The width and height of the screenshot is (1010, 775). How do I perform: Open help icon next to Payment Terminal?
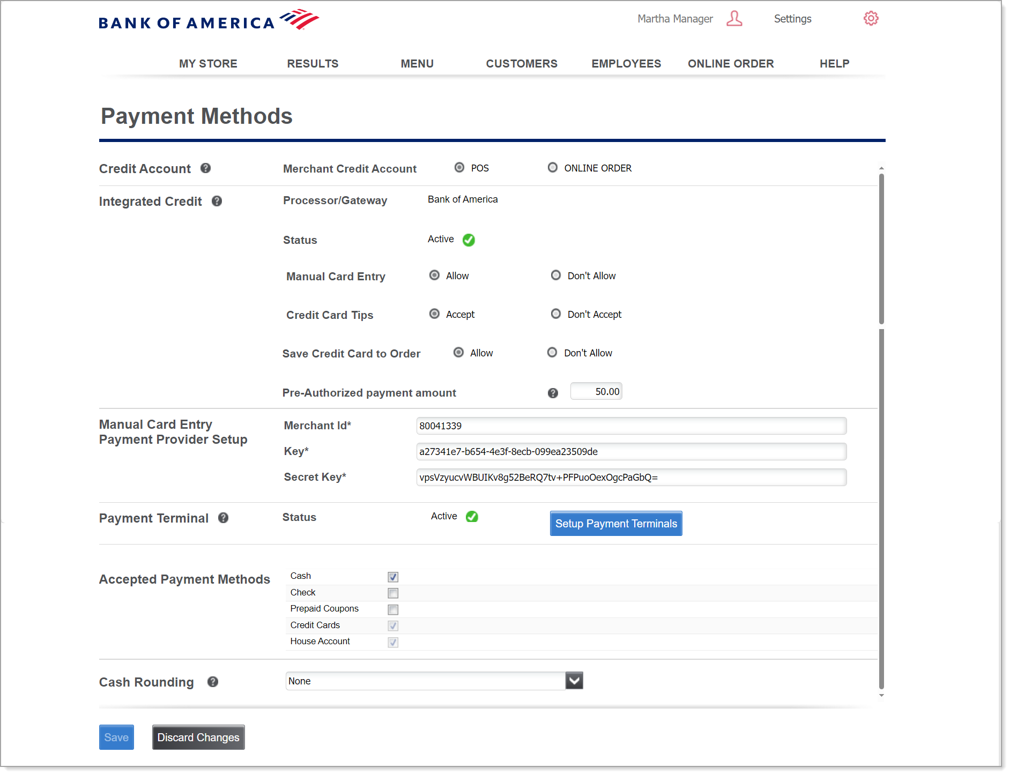coord(223,518)
